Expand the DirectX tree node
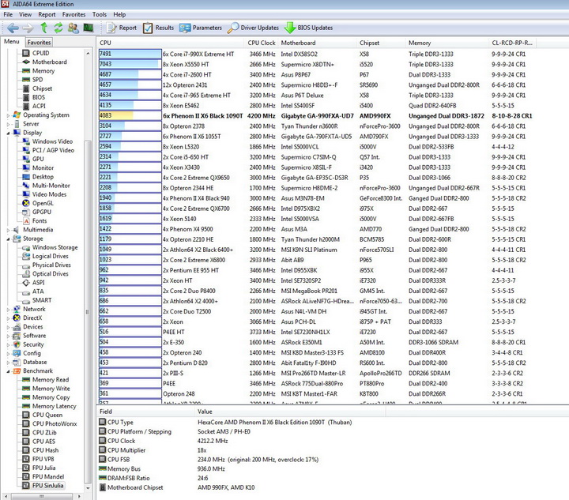Screen dimensions: 569x500 (x=8, y=318)
